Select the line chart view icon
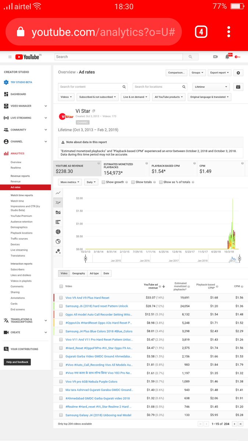This screenshot has width=248, height=441. [58, 193]
